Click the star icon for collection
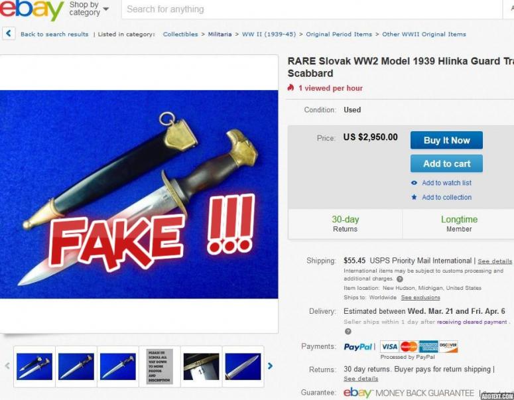514x400 pixels. (x=415, y=197)
